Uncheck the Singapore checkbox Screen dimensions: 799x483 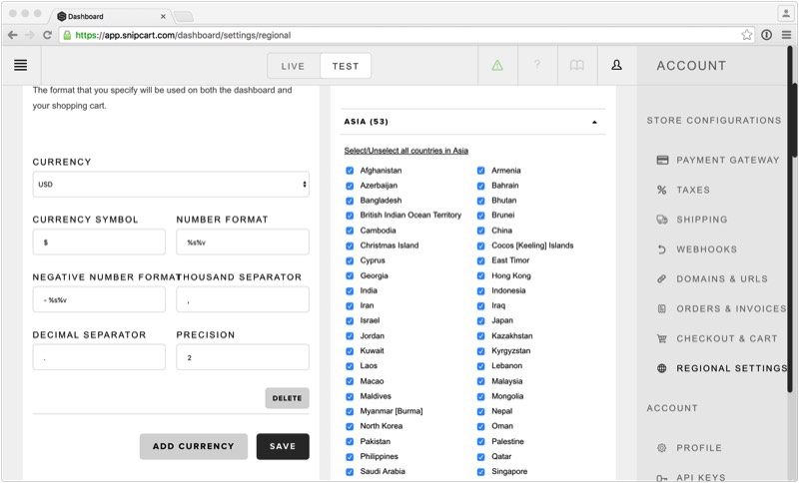[480, 471]
